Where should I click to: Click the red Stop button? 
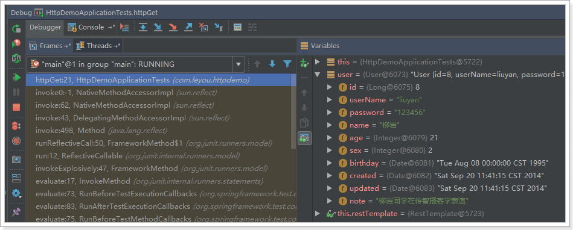click(16, 107)
